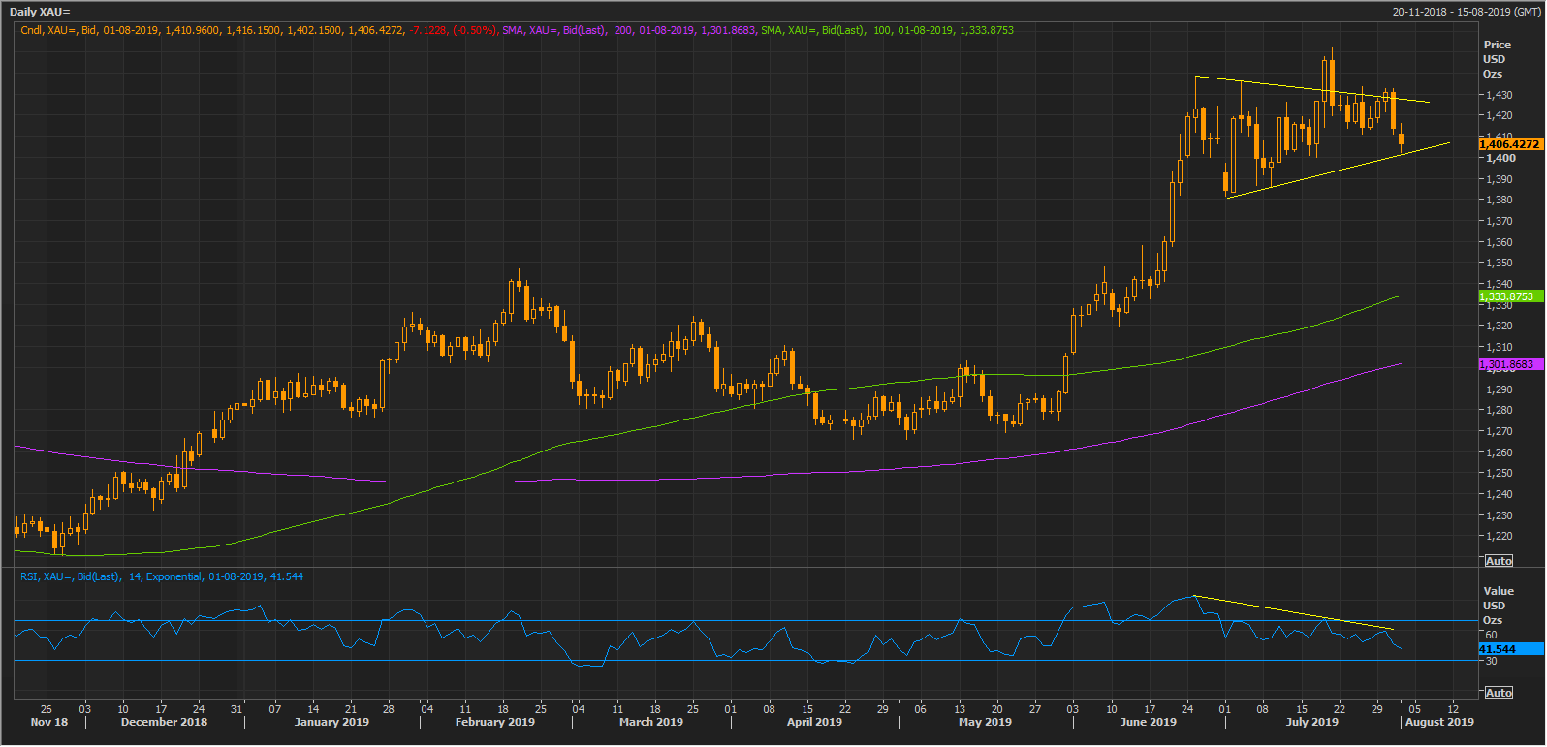Click the Auto button on price chart

pos(1499,561)
